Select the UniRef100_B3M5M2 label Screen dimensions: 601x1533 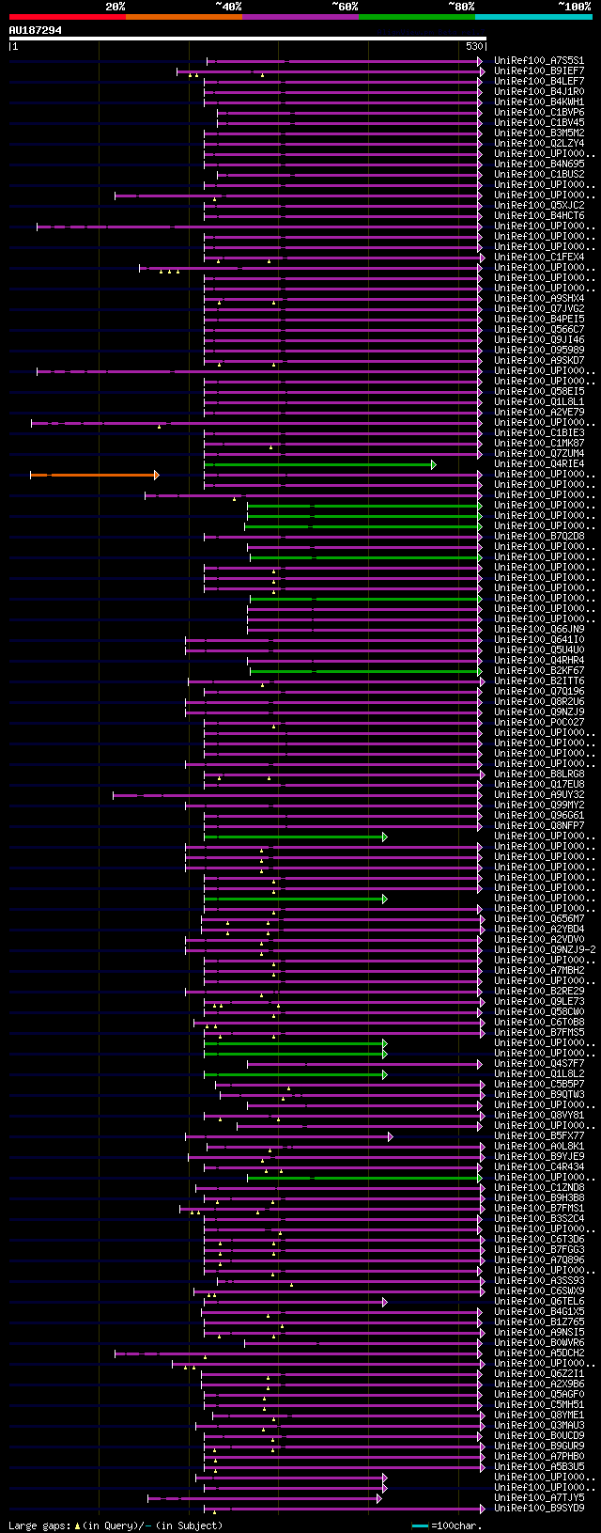tap(539, 133)
